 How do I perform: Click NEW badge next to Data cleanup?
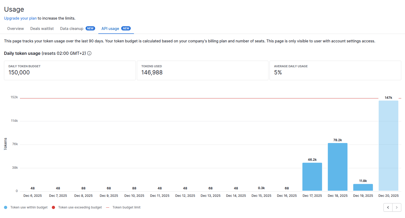tap(90, 28)
